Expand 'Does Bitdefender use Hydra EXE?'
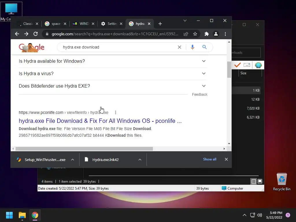 pos(113,86)
